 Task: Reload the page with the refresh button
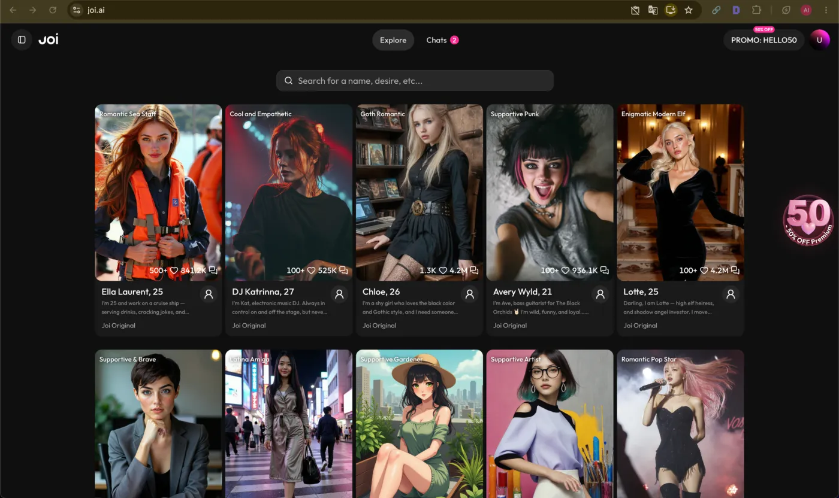[53, 10]
